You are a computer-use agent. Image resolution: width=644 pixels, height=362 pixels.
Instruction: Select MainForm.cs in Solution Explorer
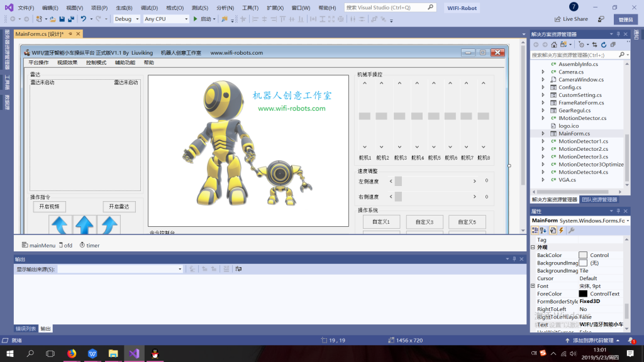(x=574, y=133)
